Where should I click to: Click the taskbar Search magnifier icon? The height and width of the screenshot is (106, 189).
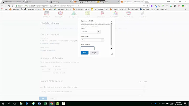pos(9,104)
